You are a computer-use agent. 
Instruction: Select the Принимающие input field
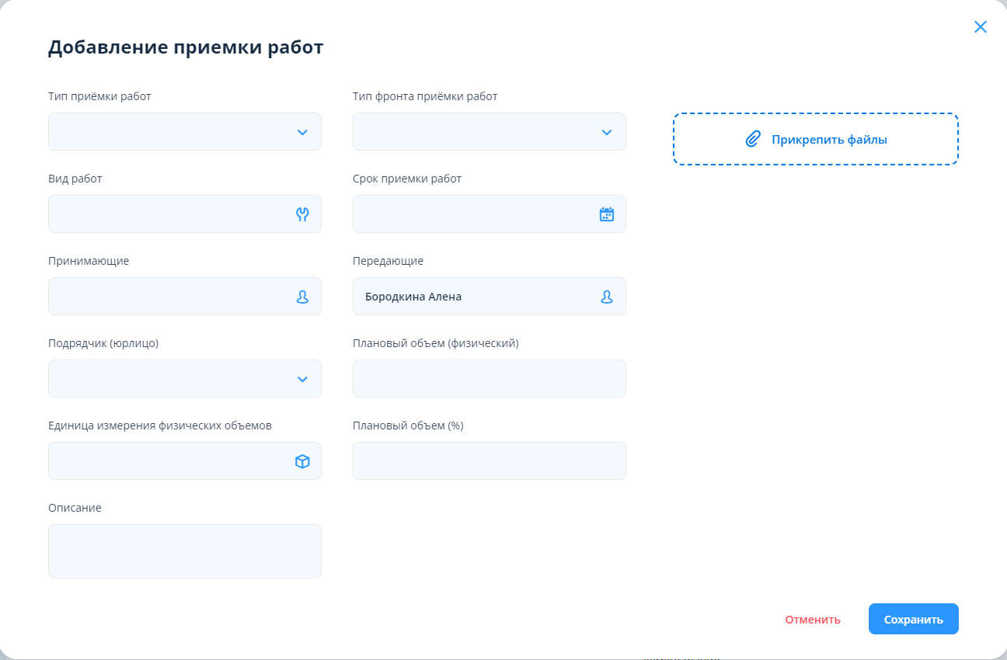tap(167, 297)
